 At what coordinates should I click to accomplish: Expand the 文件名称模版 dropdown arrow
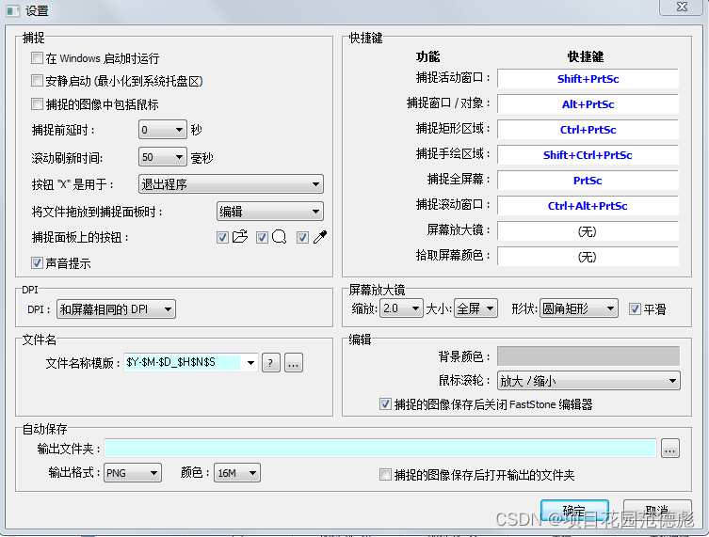click(x=251, y=363)
